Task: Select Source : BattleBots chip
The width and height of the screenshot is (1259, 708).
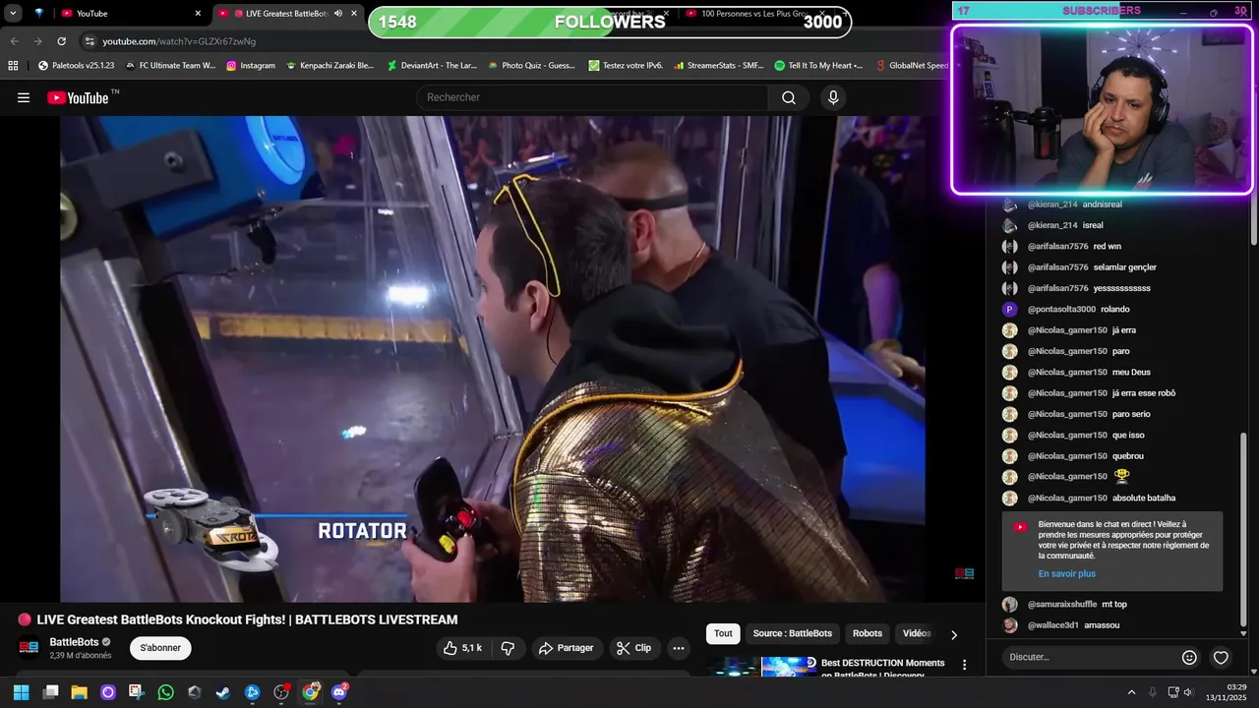Action: (x=792, y=633)
